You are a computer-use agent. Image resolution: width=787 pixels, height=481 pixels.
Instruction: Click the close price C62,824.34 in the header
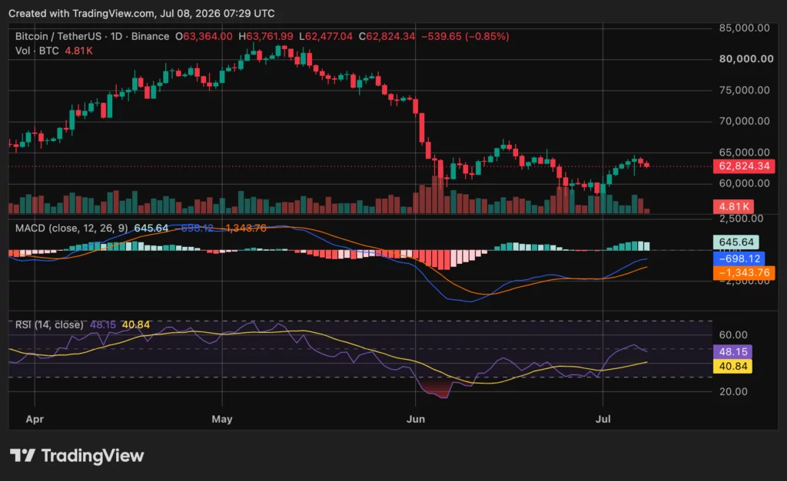coord(387,37)
